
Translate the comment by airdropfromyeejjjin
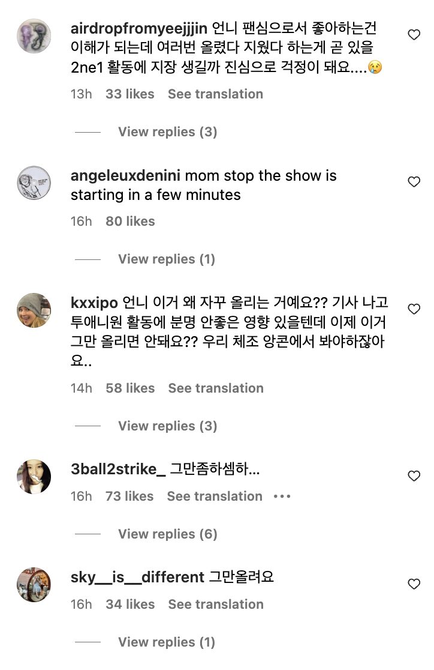click(x=215, y=94)
